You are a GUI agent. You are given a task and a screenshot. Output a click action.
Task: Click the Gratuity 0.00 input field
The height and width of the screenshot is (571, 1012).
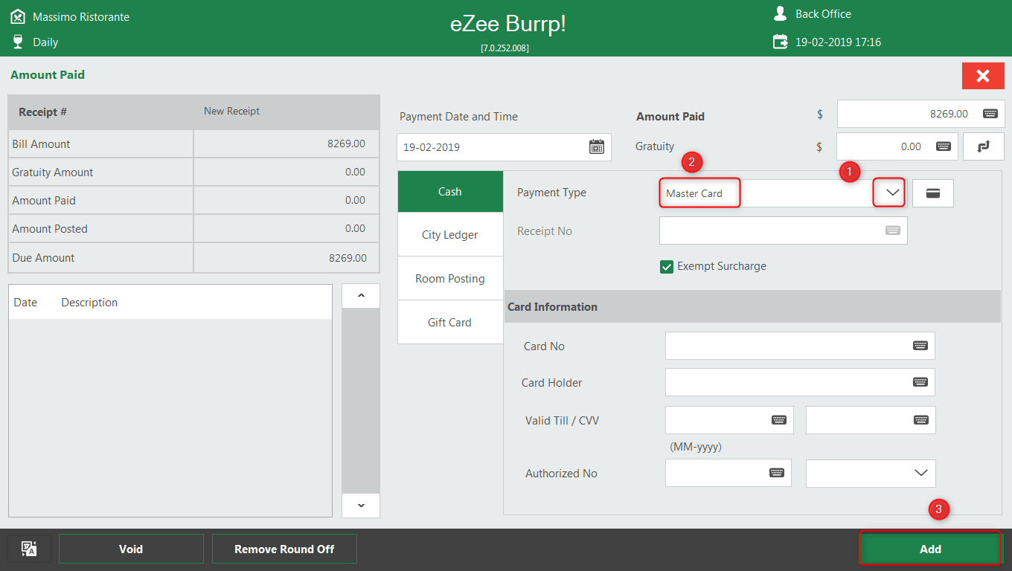point(897,146)
